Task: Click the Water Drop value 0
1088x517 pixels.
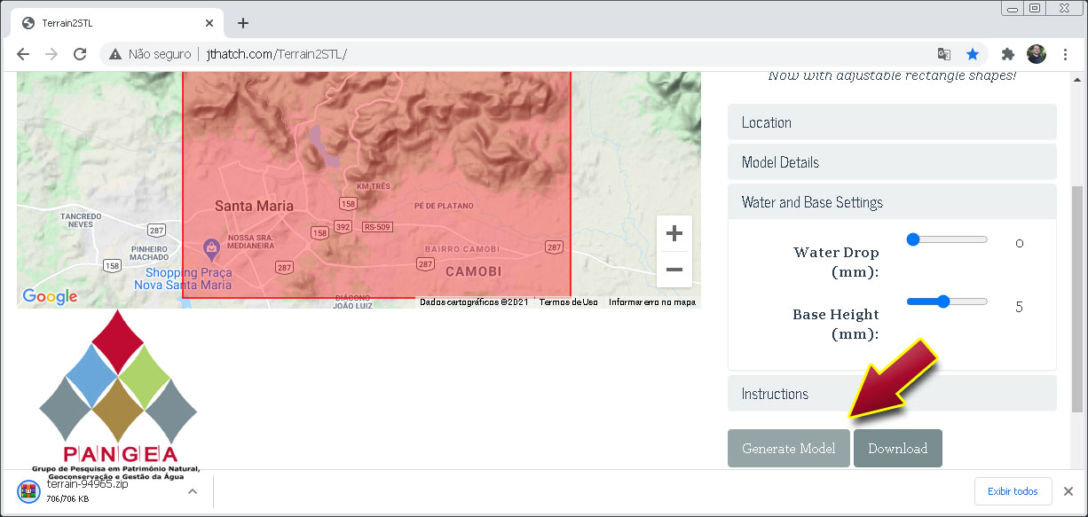Action: (1020, 244)
